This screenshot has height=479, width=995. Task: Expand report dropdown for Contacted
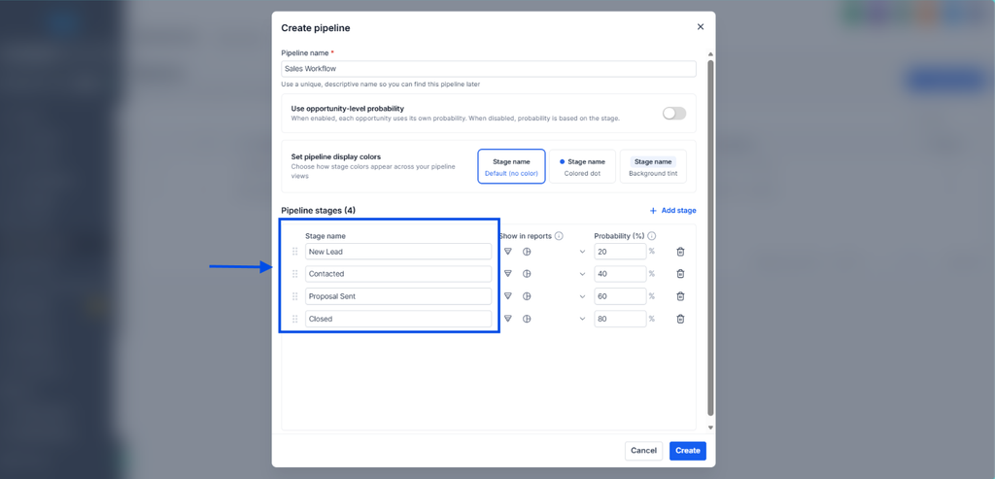(582, 273)
